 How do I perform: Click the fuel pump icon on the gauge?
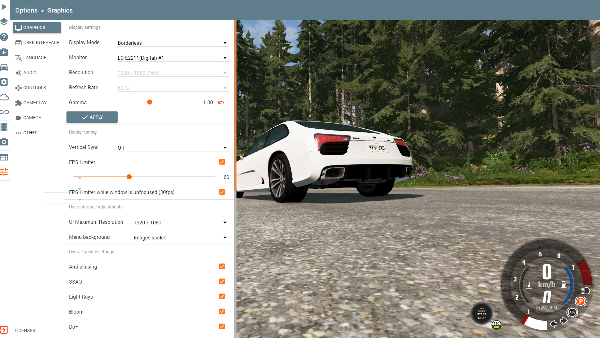[564, 284]
